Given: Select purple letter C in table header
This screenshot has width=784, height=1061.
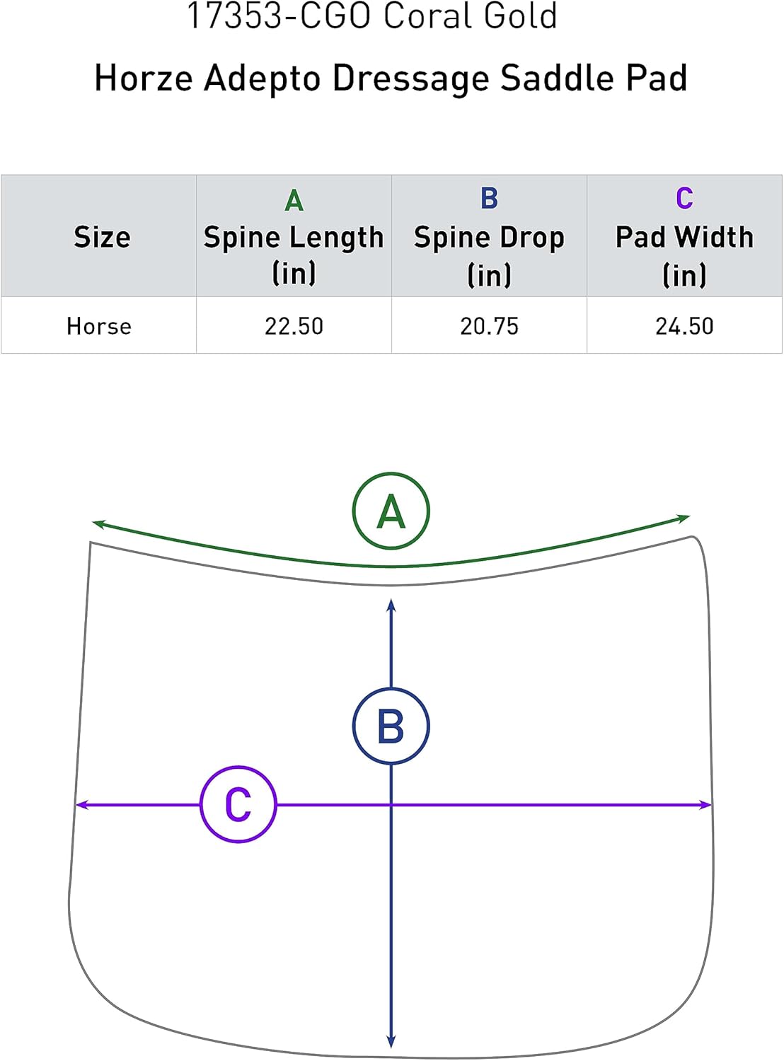Looking at the screenshot, I should (684, 199).
